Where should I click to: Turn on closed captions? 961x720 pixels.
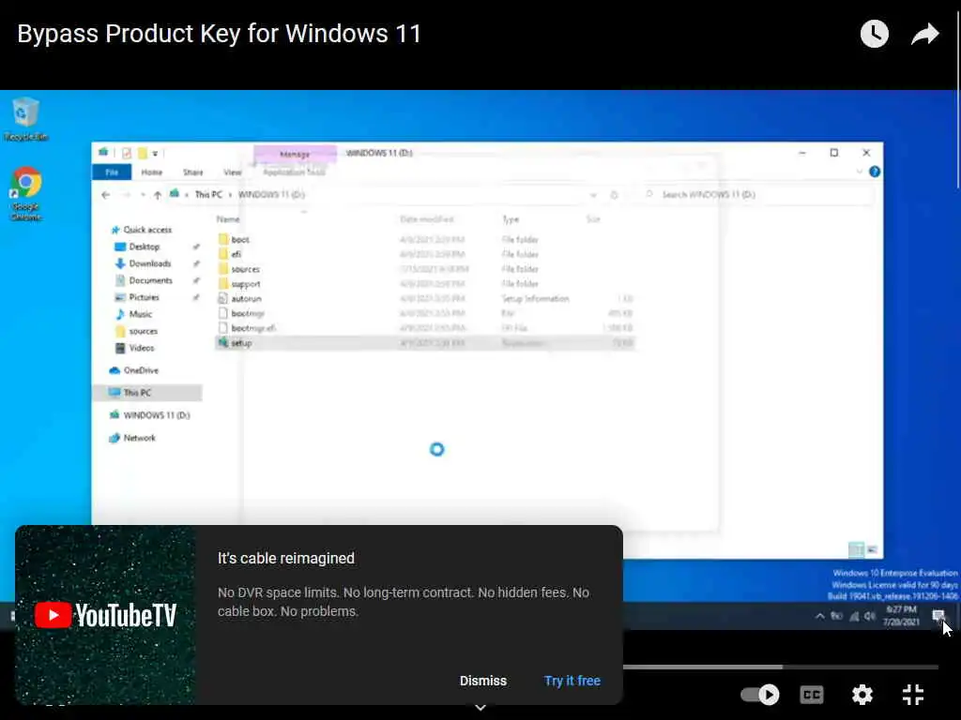pyautogui.click(x=812, y=695)
